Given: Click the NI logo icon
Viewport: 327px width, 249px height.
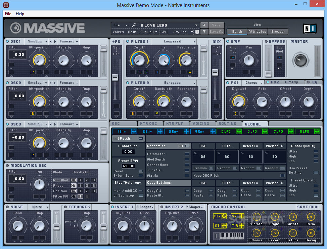Looking at the screenshot, I should 310,29.
